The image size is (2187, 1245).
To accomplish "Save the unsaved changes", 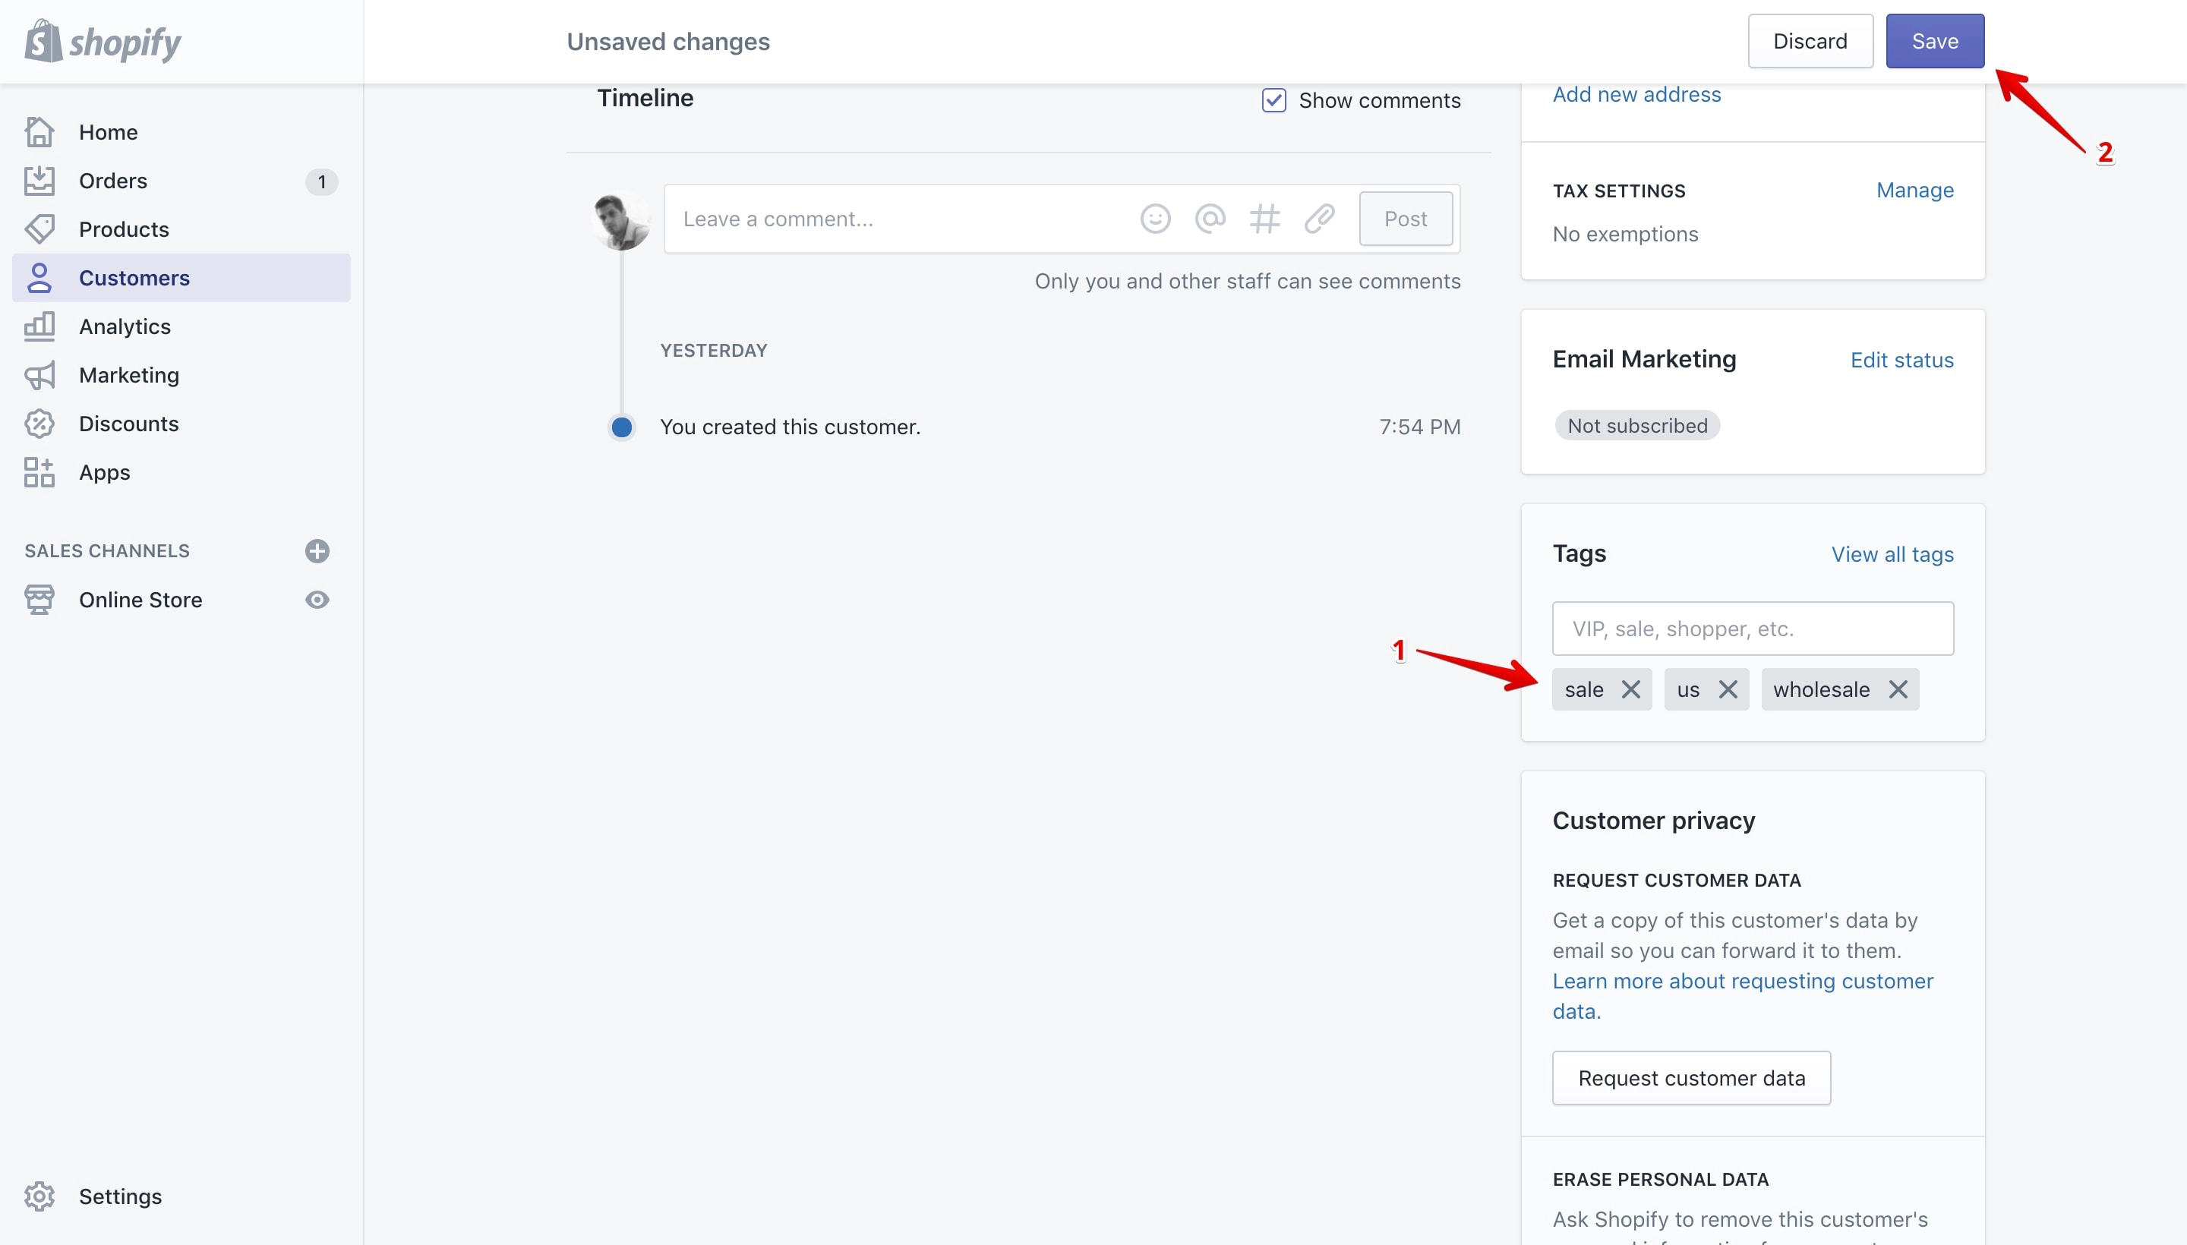I will click(1935, 41).
